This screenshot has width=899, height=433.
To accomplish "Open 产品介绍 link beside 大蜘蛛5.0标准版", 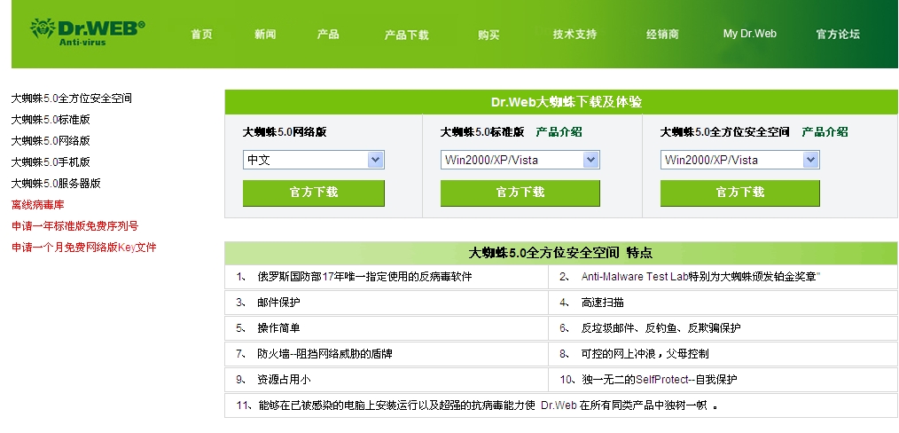I will 559,132.
